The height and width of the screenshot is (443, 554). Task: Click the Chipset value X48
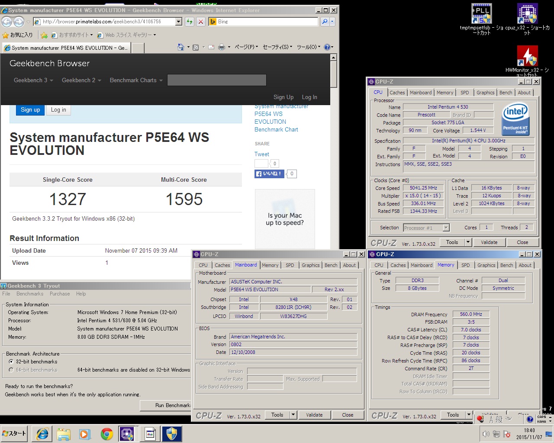tap(293, 299)
